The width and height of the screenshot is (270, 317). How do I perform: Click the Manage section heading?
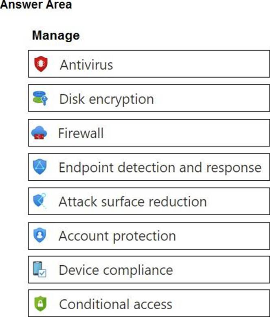coord(56,35)
